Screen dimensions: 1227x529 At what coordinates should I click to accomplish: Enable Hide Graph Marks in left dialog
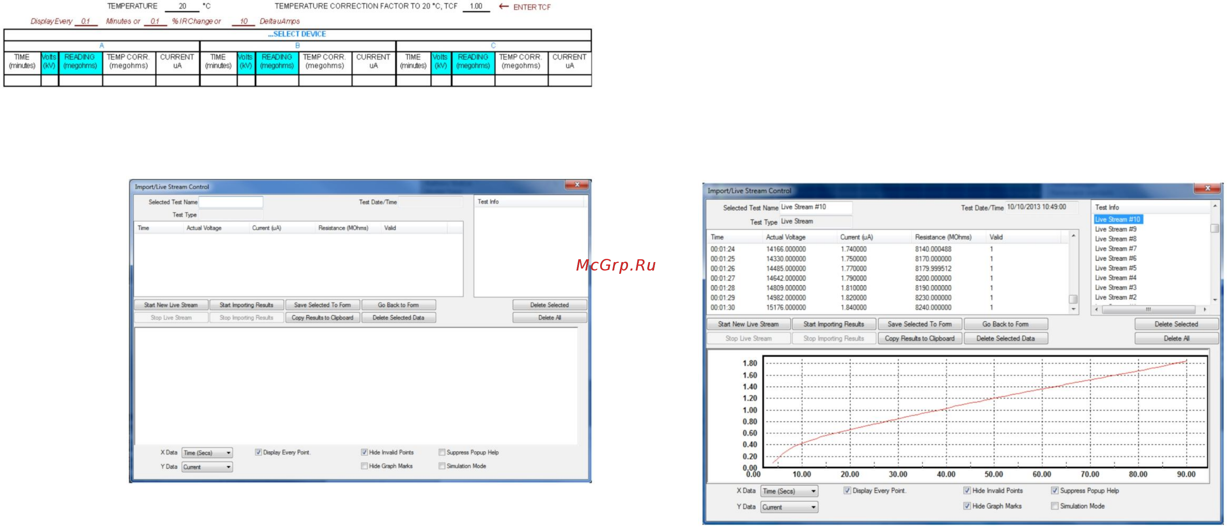pos(365,466)
